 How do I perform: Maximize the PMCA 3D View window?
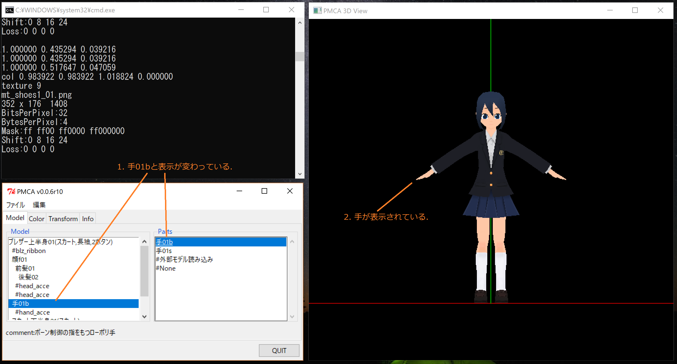click(x=635, y=10)
